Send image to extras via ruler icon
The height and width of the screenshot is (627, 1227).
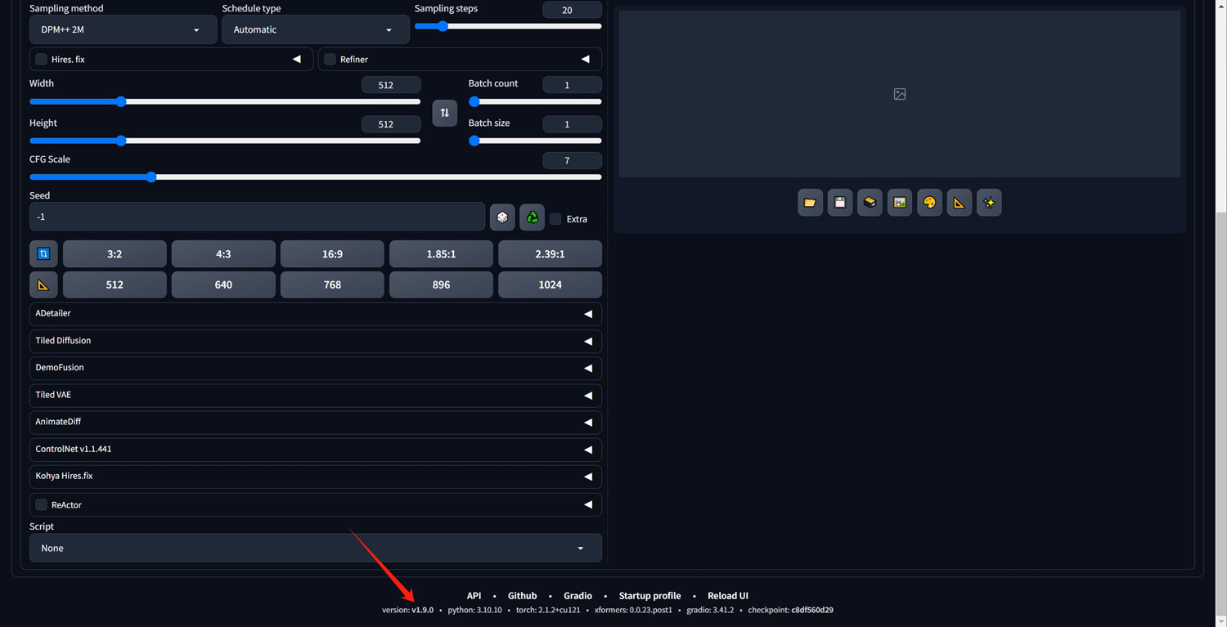point(959,202)
